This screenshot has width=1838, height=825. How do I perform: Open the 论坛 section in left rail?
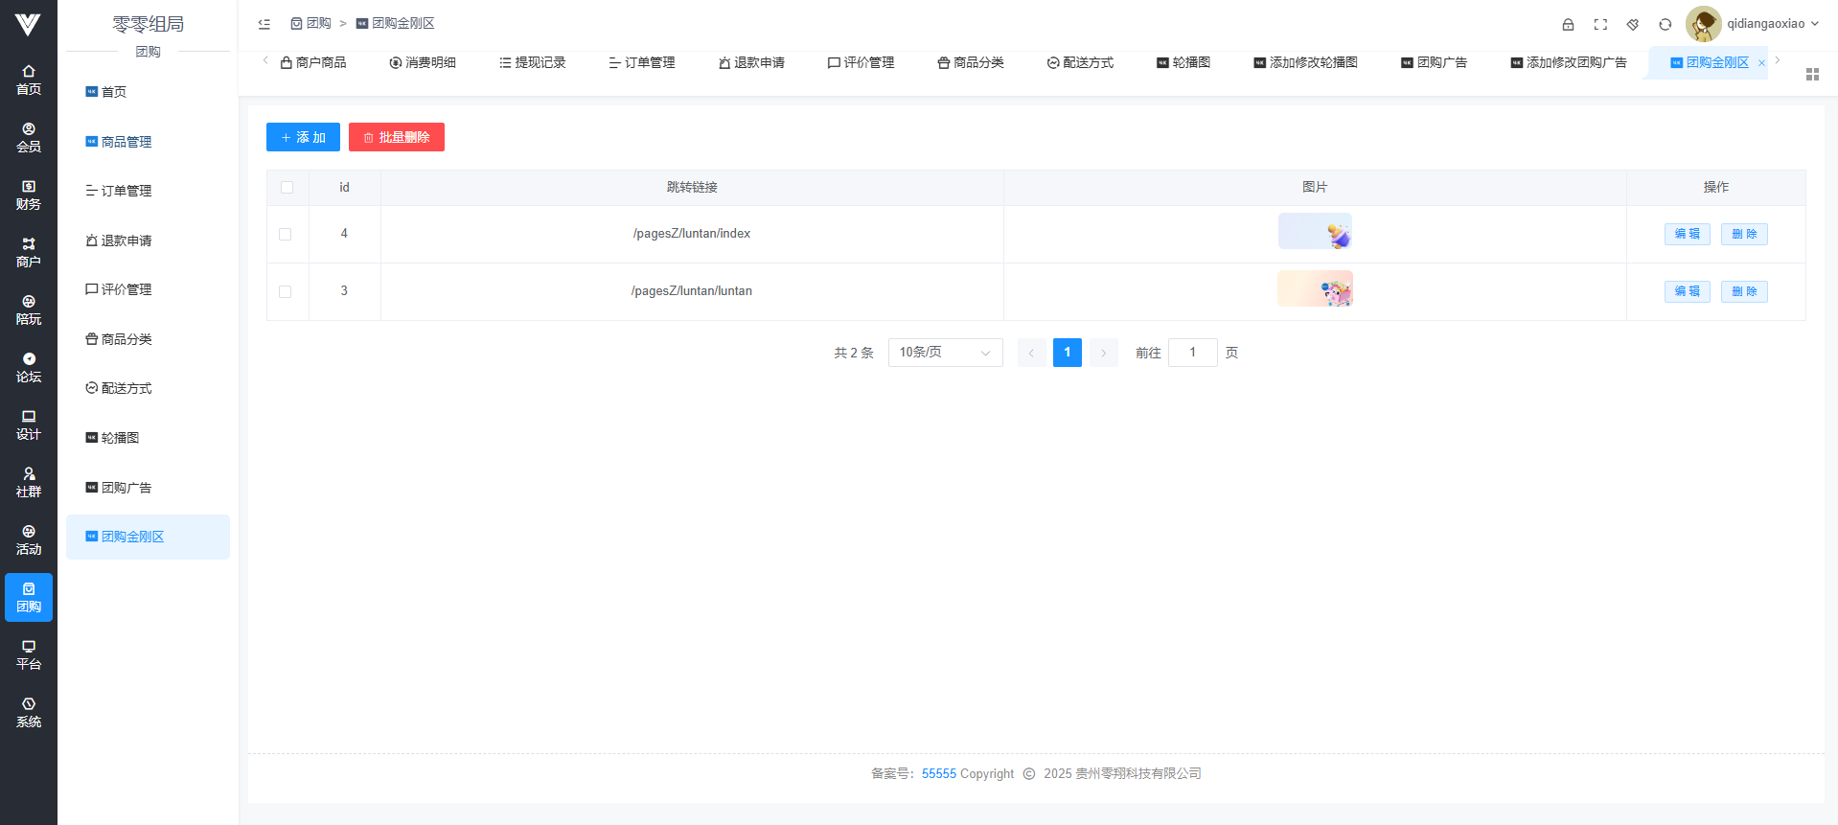point(29,367)
